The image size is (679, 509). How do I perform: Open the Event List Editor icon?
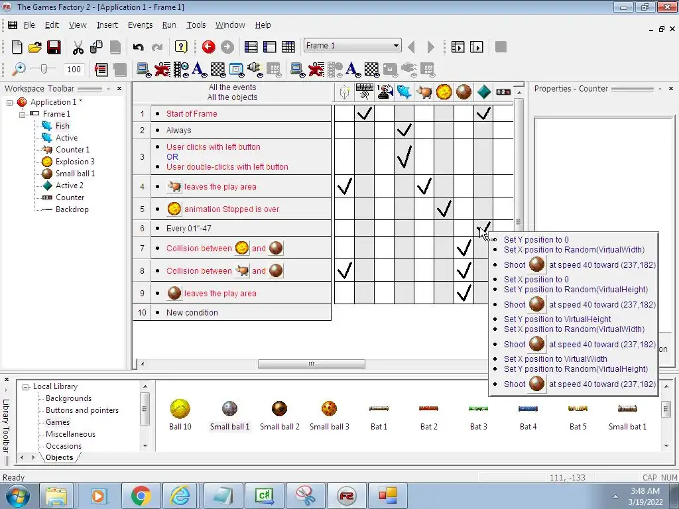click(101, 69)
